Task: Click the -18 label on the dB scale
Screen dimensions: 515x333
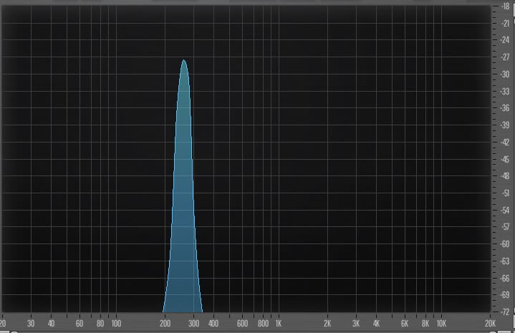Action: click(x=505, y=6)
